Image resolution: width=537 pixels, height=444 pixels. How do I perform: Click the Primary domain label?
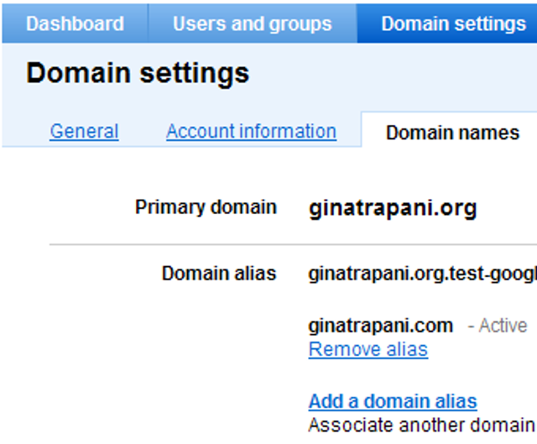coord(206,207)
